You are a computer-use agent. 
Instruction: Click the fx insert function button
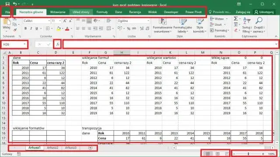coord(57,44)
